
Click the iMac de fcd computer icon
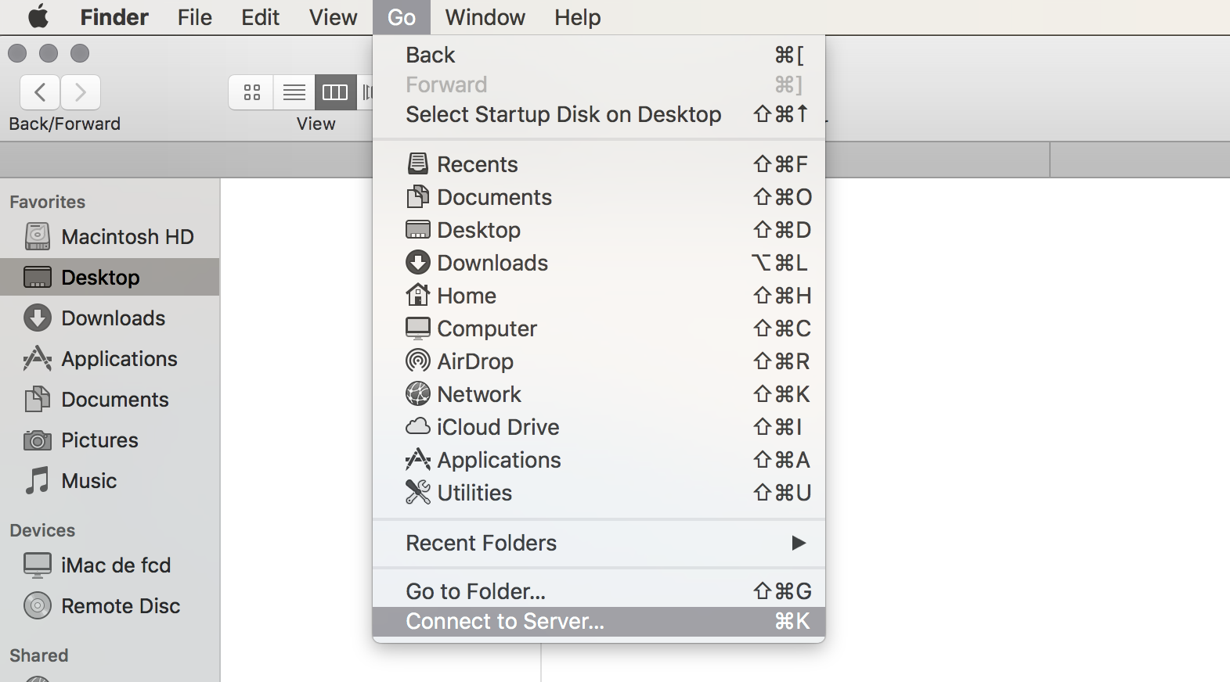pos(38,565)
